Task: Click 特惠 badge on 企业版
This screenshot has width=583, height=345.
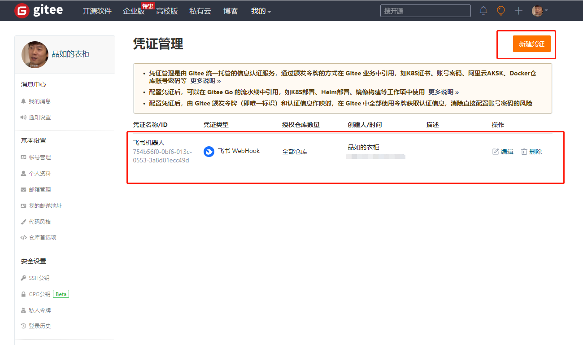Action: point(148,6)
